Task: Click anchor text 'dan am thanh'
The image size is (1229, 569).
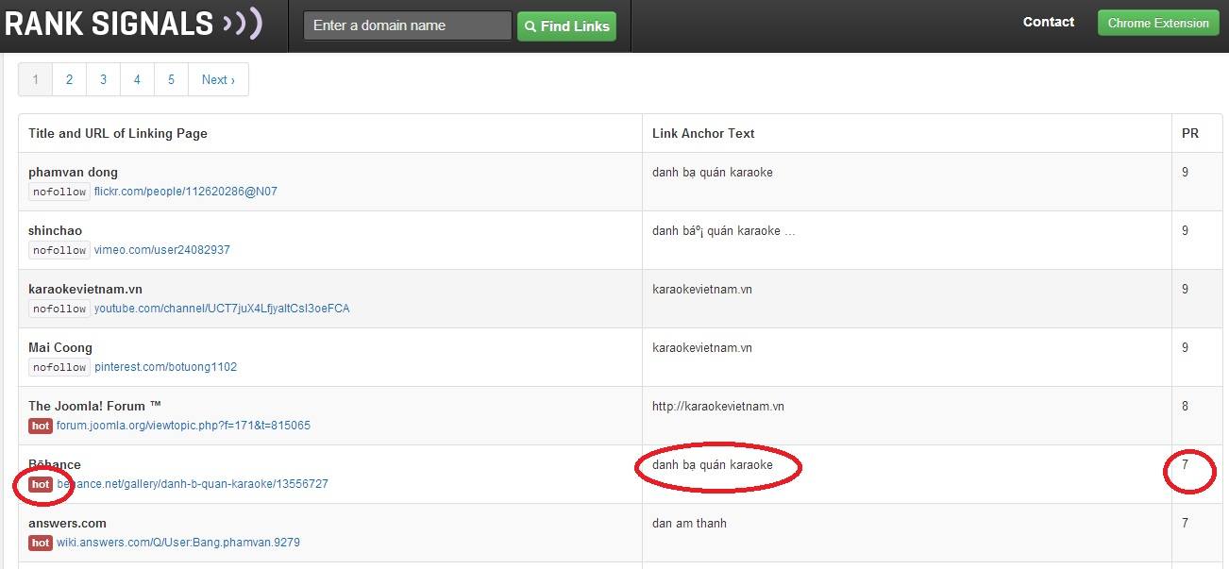Action: [x=690, y=523]
